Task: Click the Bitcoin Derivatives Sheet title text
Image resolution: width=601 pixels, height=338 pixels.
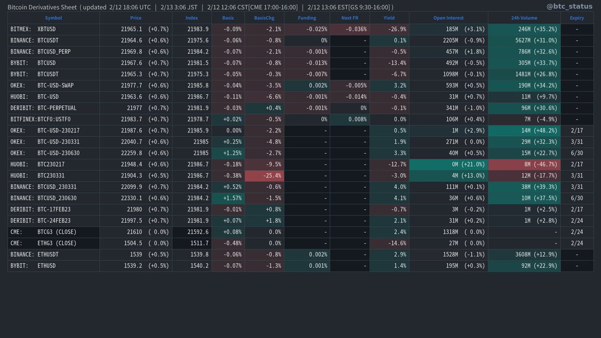Action: coord(43,7)
